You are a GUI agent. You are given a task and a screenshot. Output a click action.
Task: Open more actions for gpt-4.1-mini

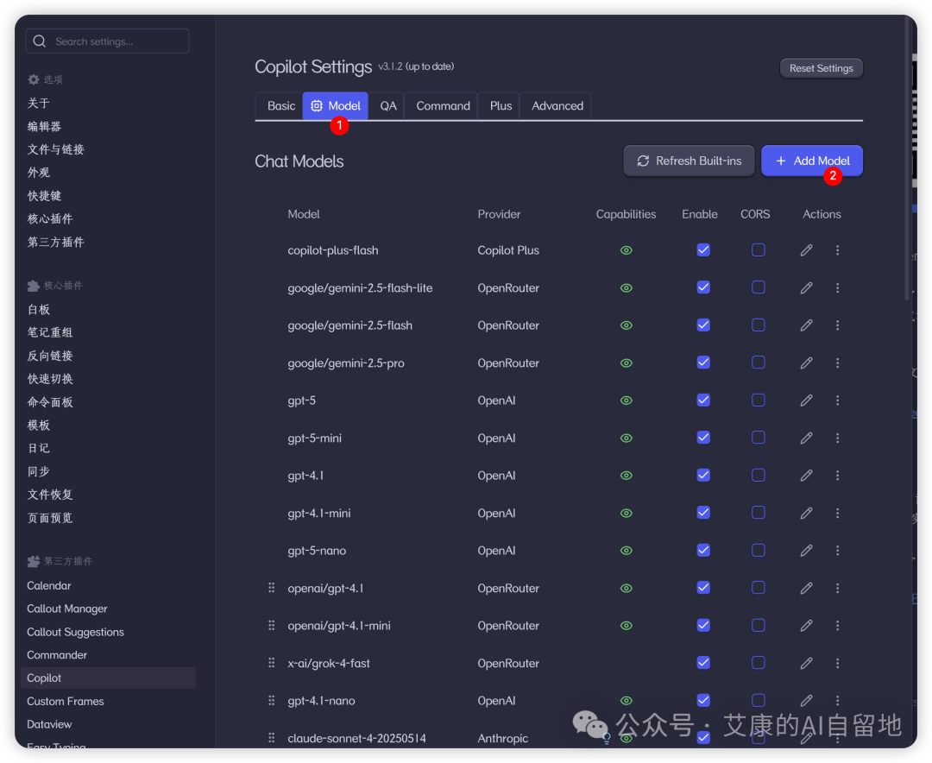tap(837, 513)
